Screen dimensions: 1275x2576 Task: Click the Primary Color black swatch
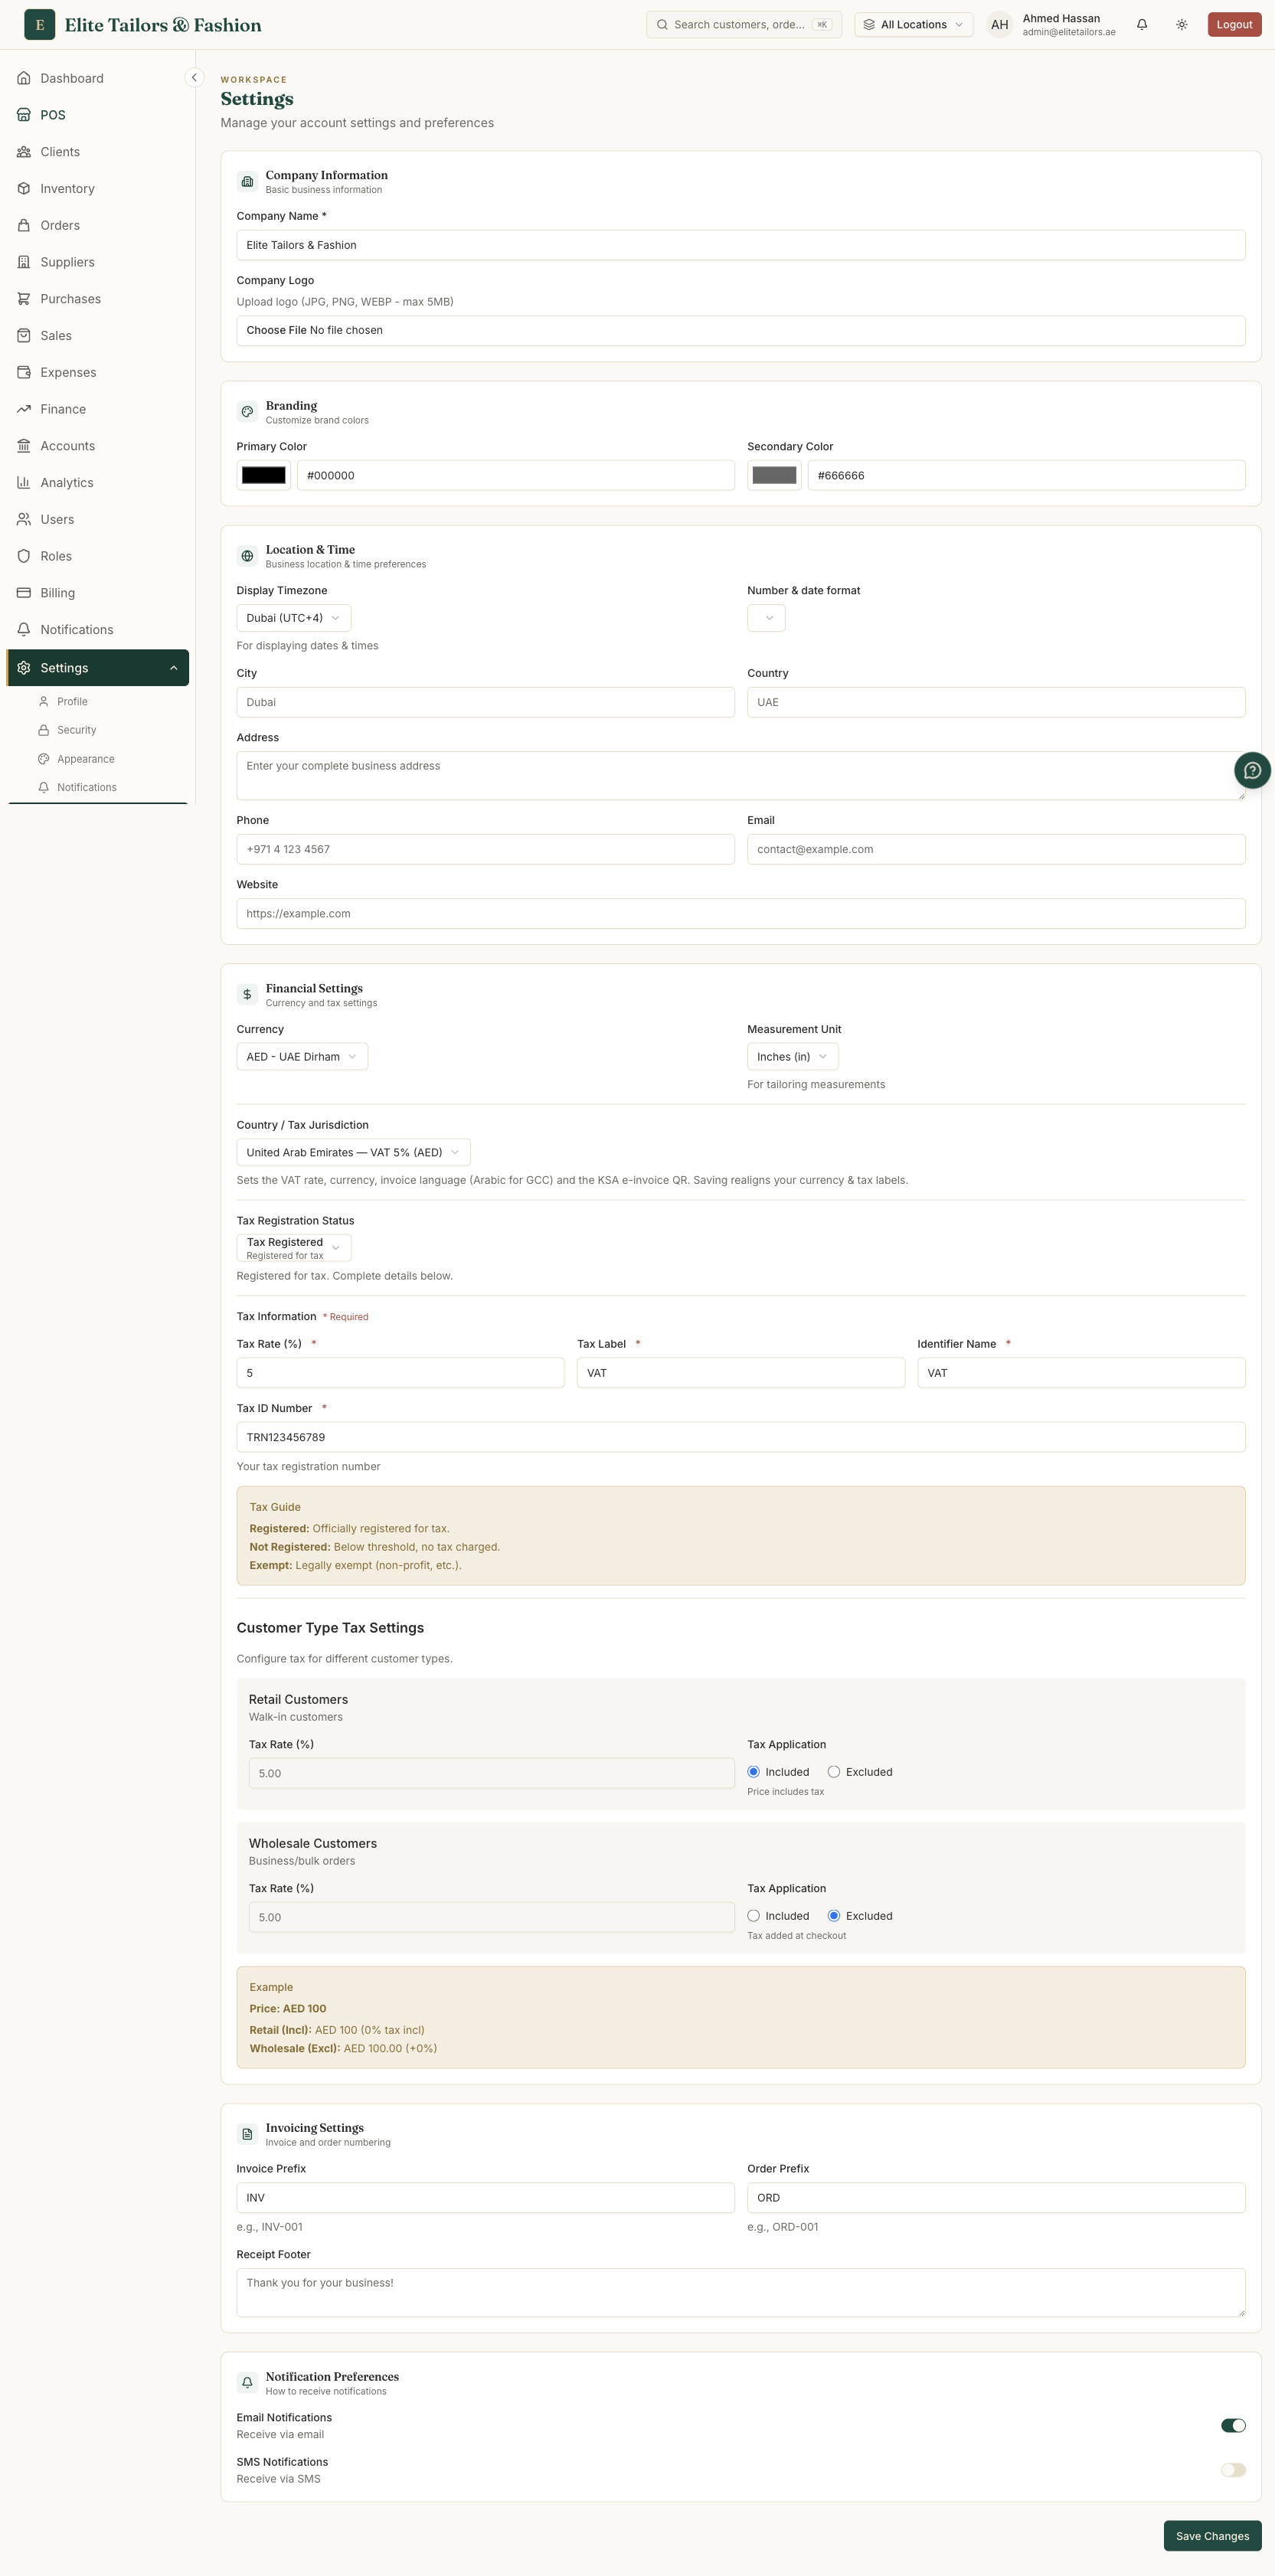pos(264,476)
